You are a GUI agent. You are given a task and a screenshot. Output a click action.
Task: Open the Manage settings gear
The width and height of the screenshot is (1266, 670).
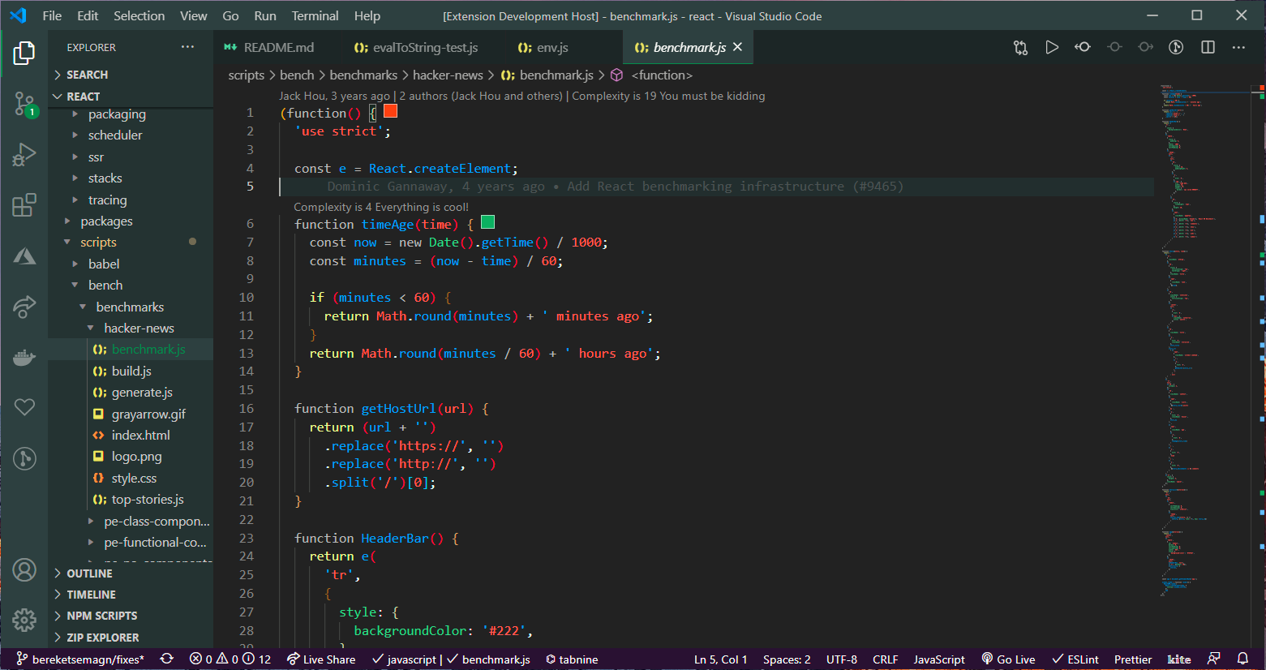pyautogui.click(x=24, y=621)
